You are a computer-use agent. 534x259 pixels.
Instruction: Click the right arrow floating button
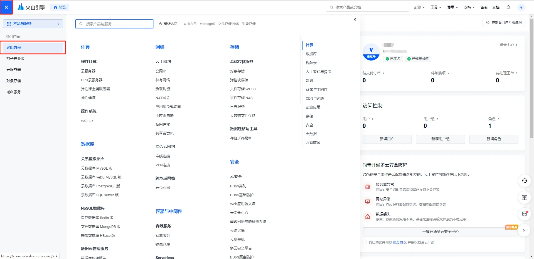[x=524, y=230]
